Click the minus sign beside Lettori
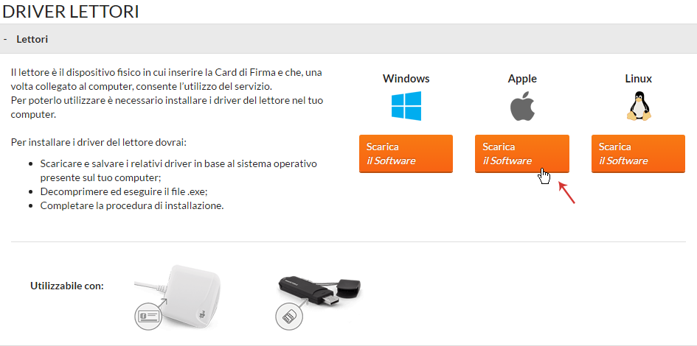 click(x=5, y=40)
